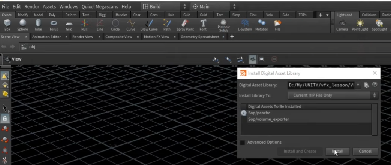Create an L-System

(x=245, y=25)
